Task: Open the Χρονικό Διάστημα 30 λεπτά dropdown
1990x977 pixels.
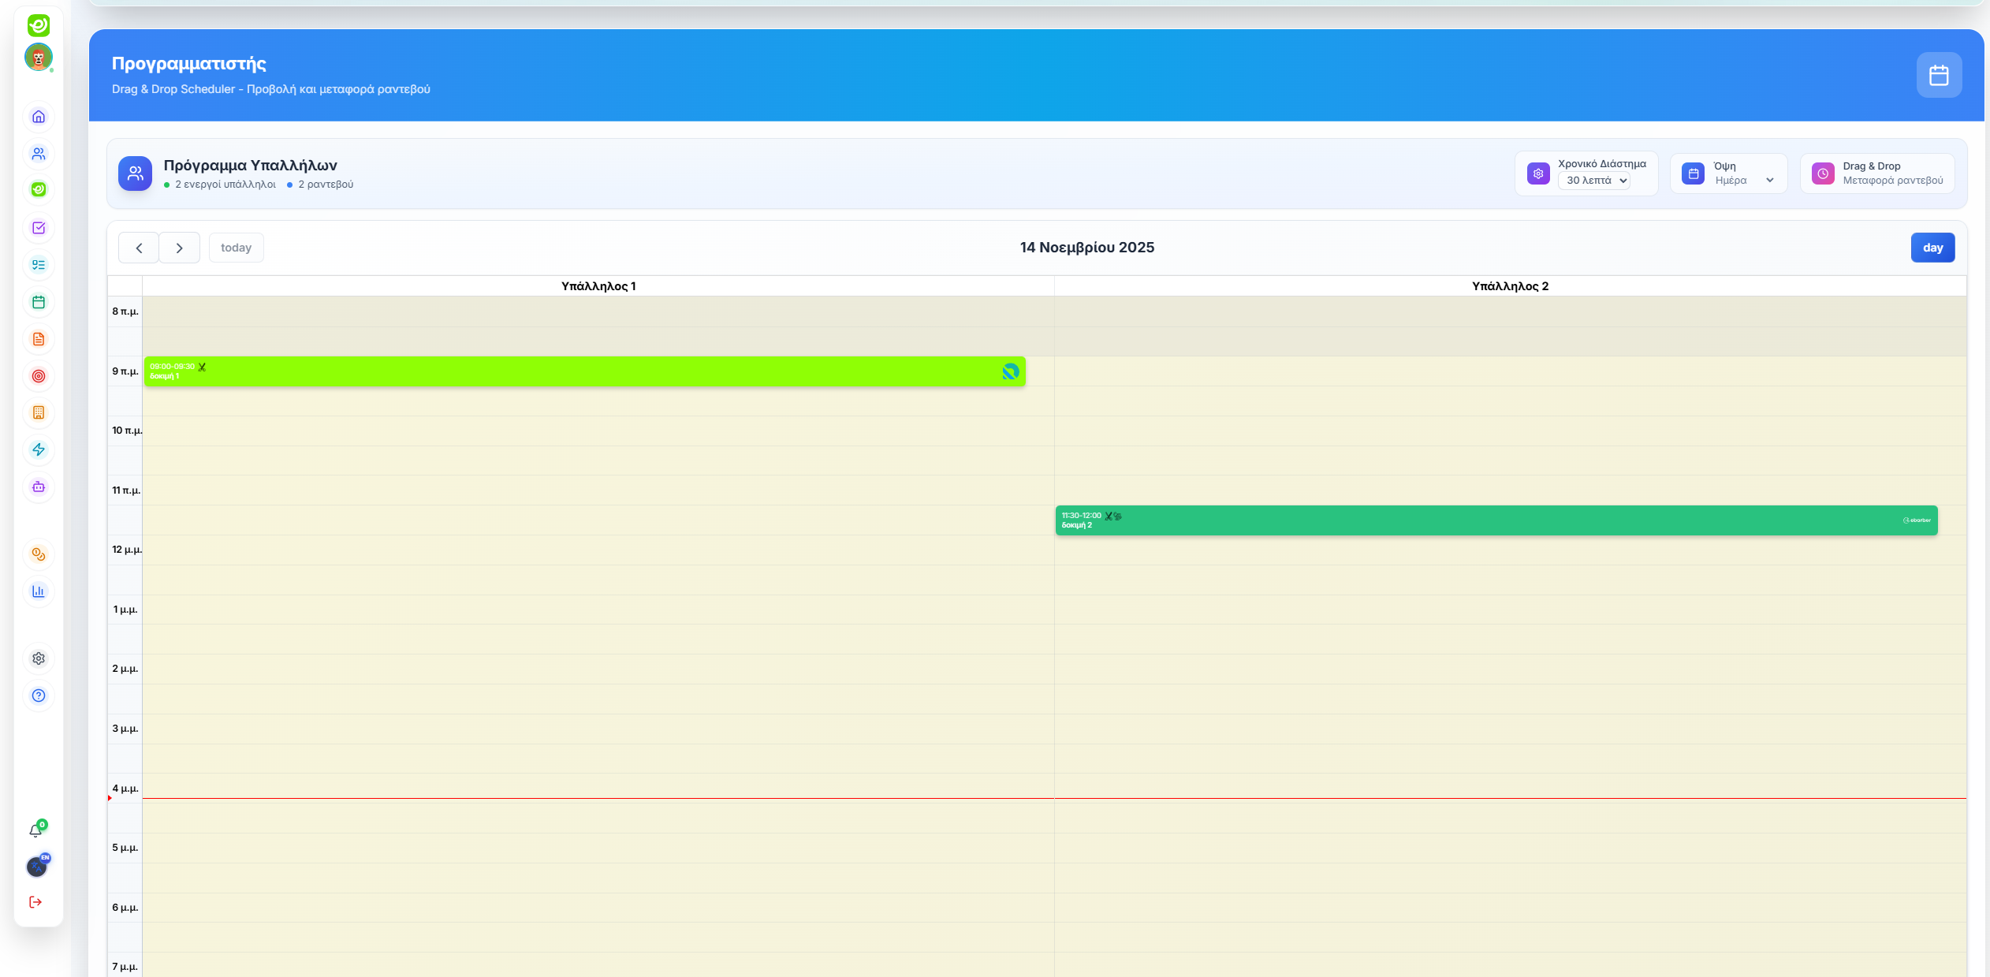Action: click(1594, 181)
